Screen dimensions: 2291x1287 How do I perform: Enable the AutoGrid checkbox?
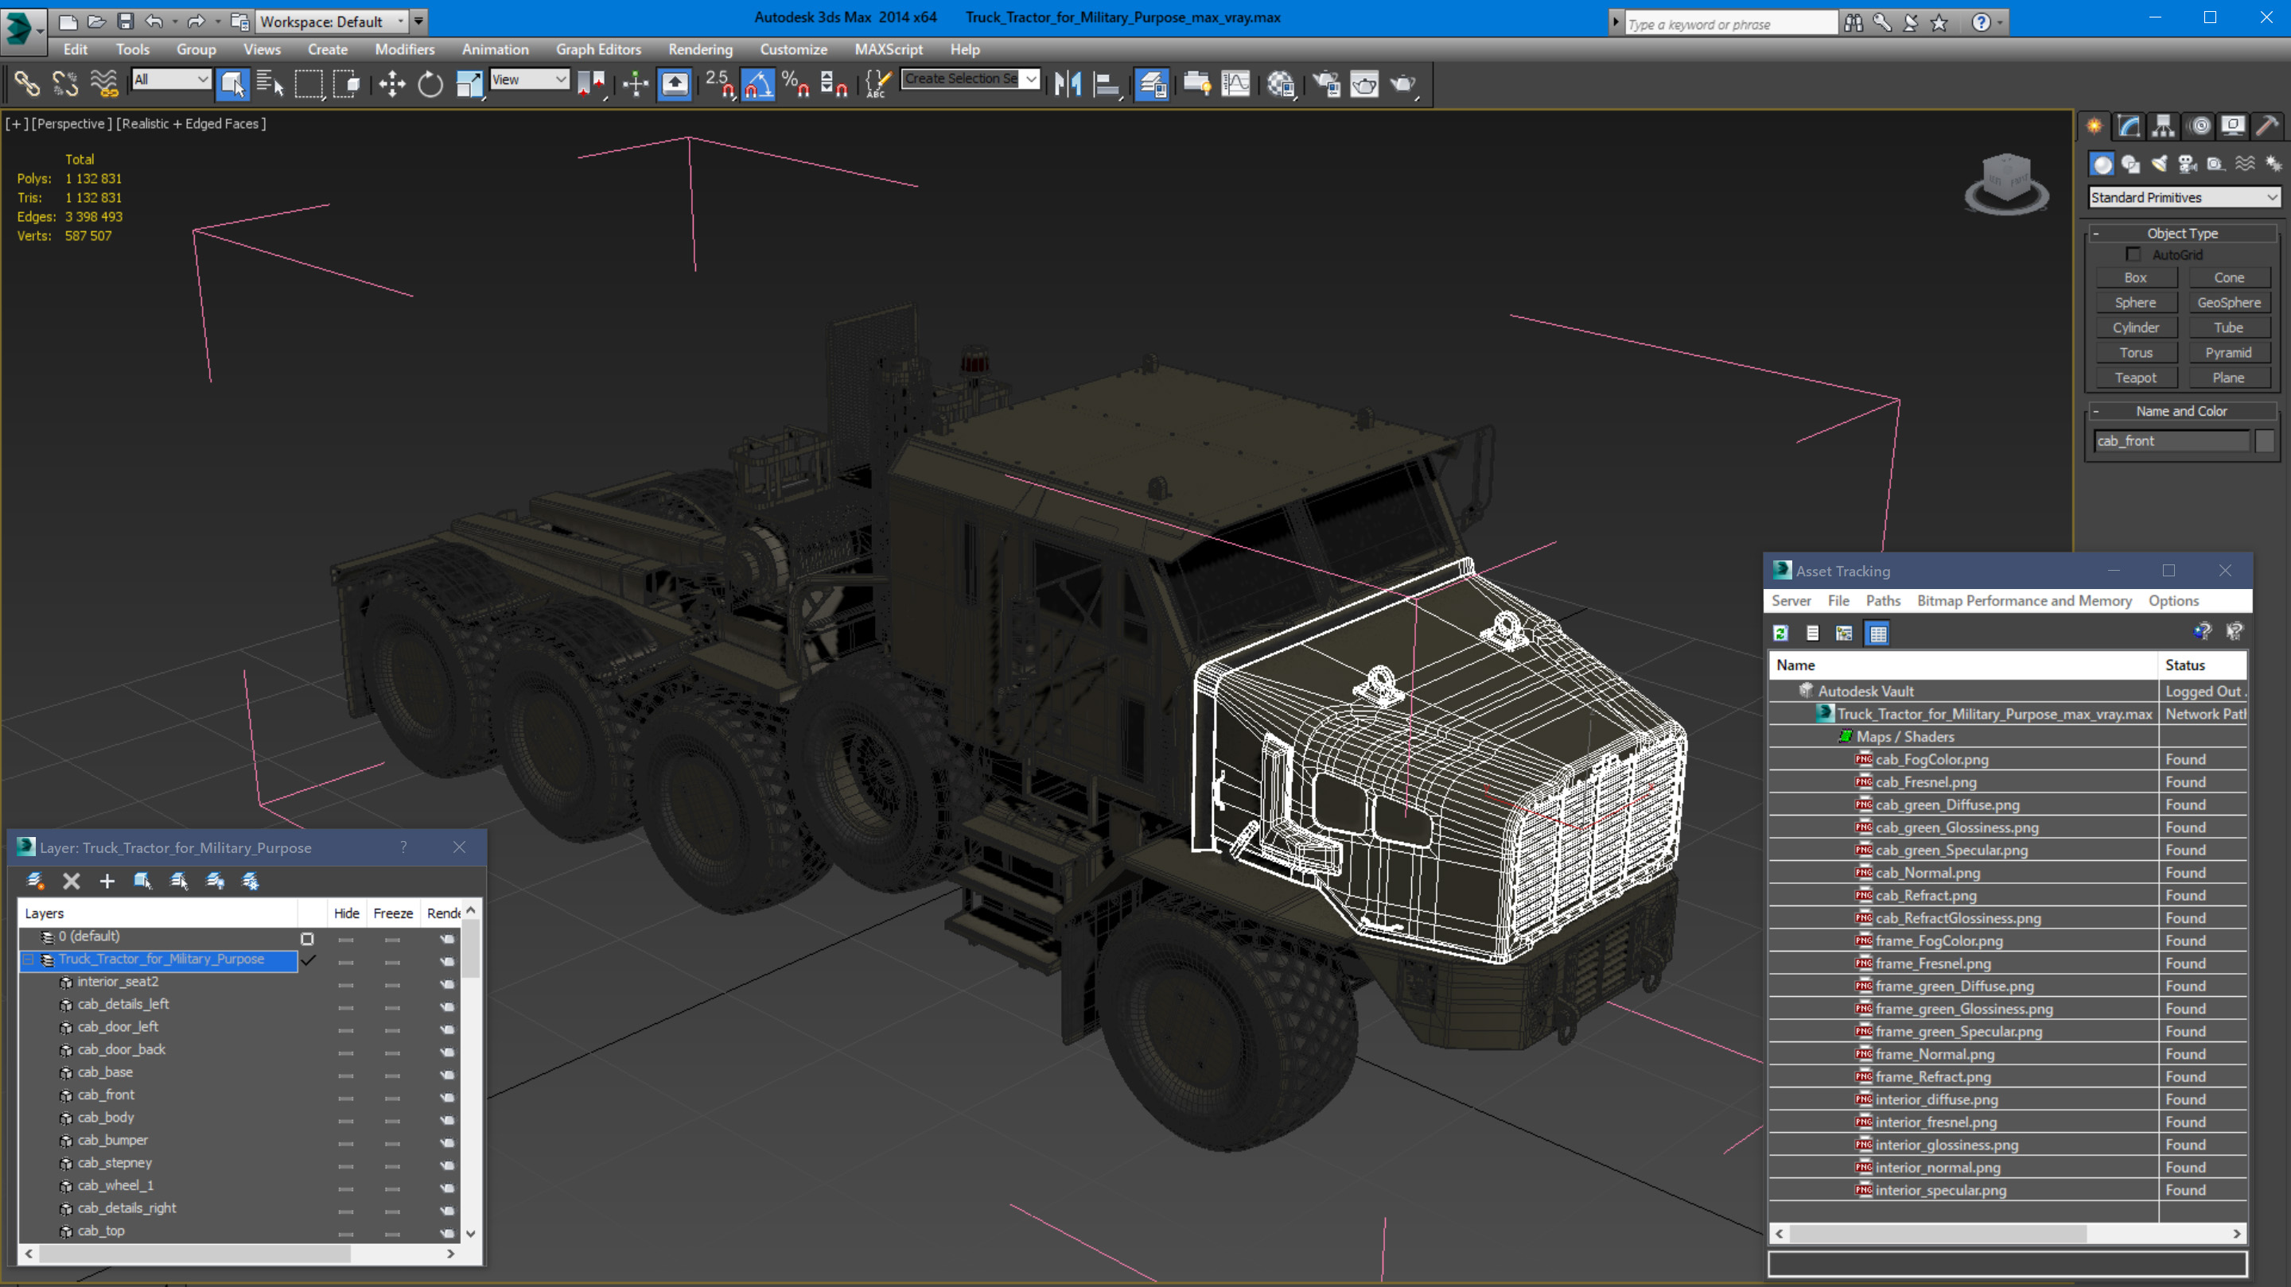pos(2133,254)
